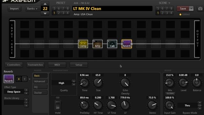Image resolution: width=204 pixels, height=115 pixels.
Task: Click the Size knob
Action: (98, 83)
